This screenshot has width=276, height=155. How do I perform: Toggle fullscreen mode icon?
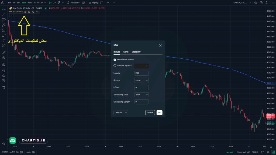[274, 3]
